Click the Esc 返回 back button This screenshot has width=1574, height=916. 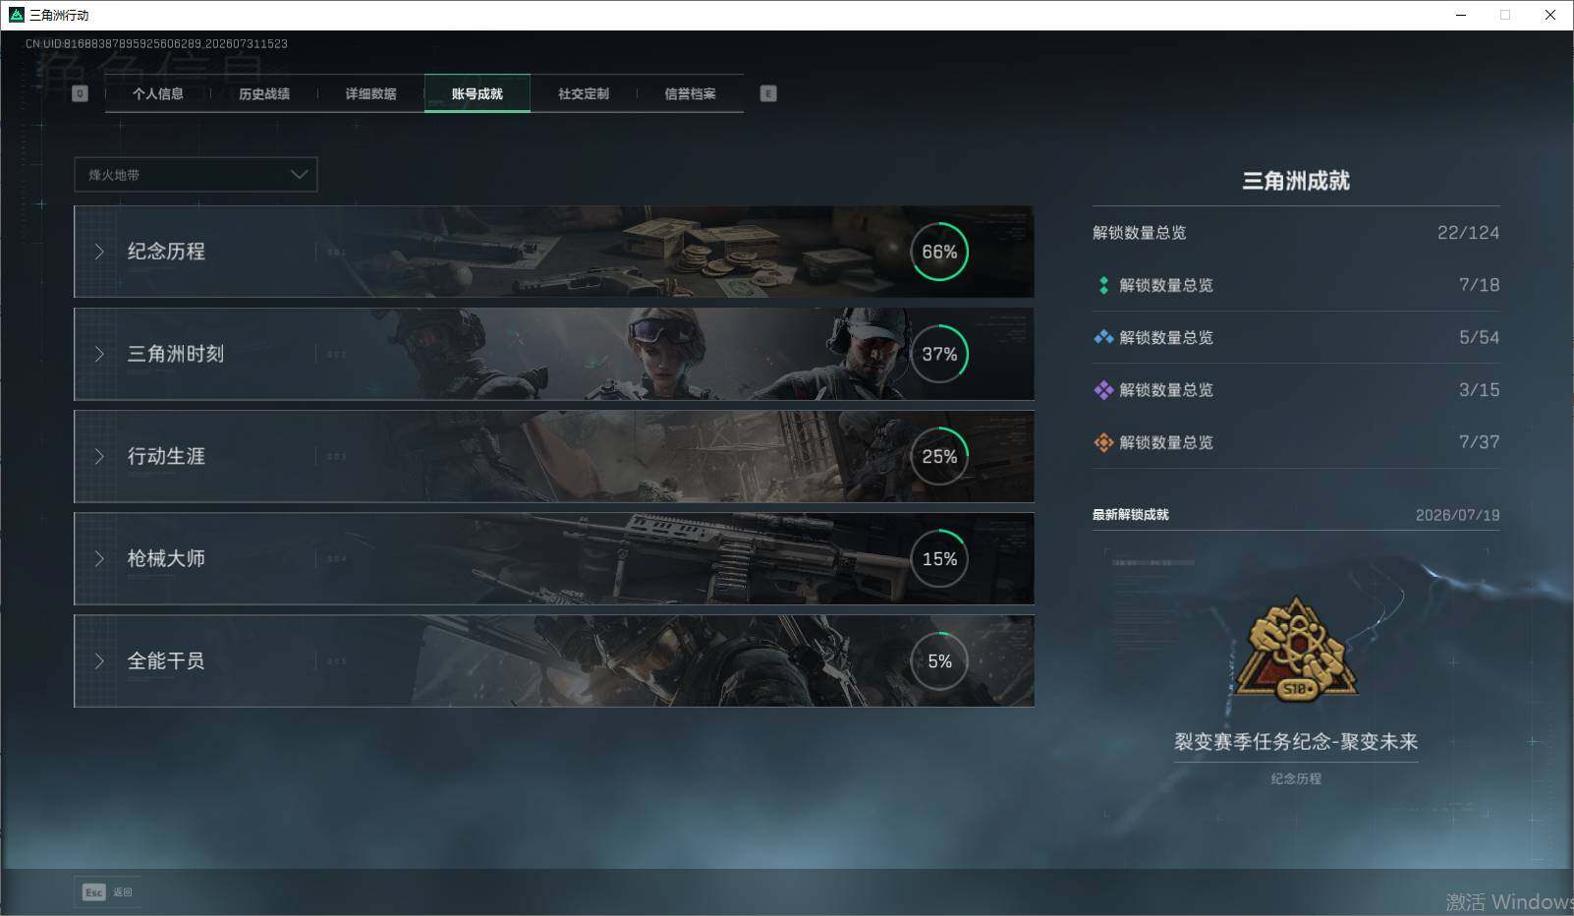[x=107, y=891]
